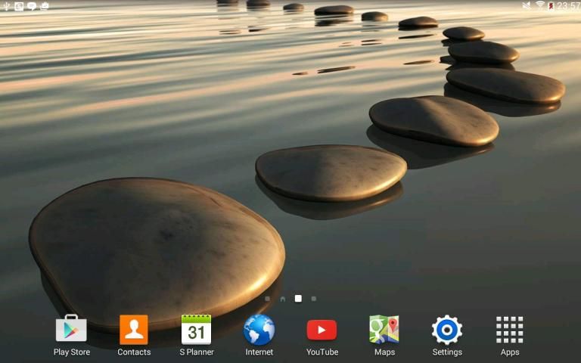The height and width of the screenshot is (363, 581).
Task: Tap the Wi-Fi status icon
Action: point(540,6)
